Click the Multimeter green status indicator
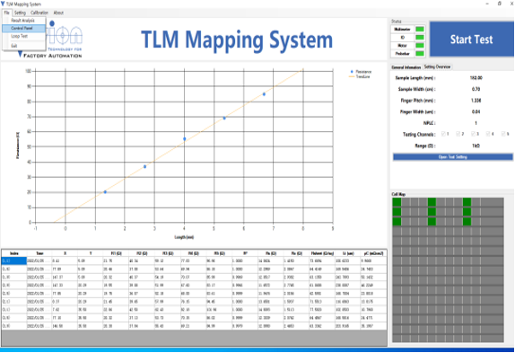Image resolution: width=515 pixels, height=353 pixels. [x=420, y=30]
